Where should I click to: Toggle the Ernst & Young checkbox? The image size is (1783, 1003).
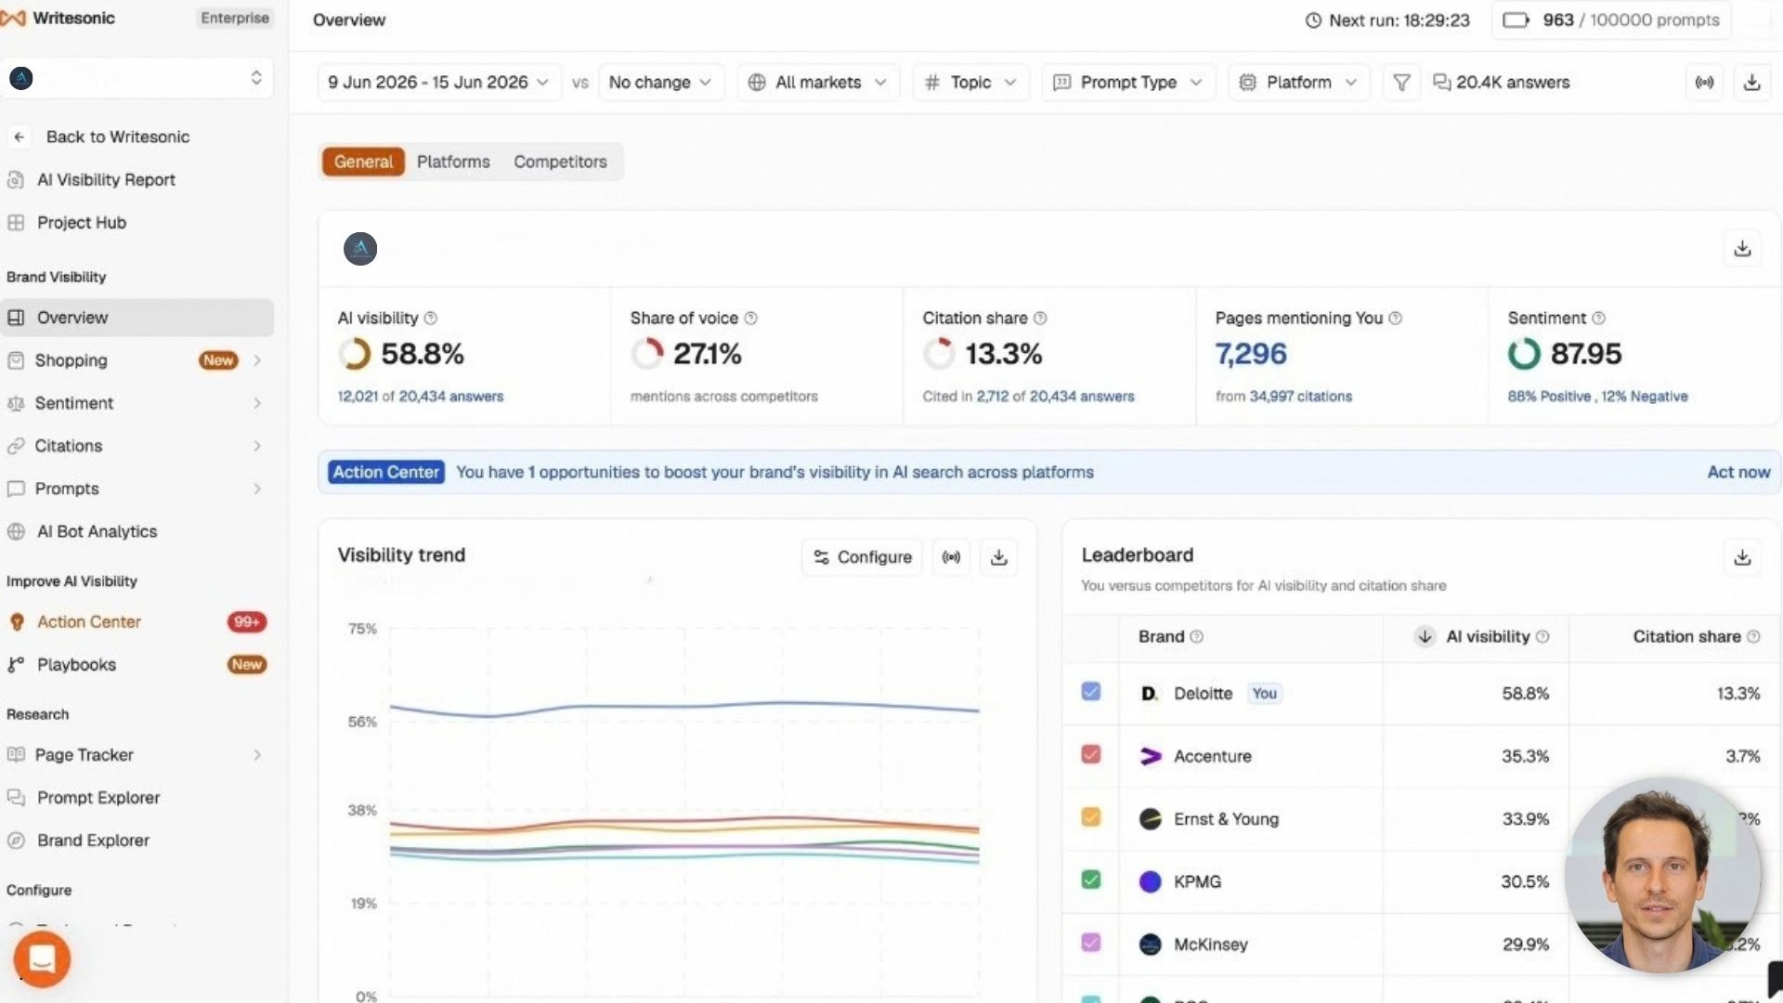[1091, 817]
